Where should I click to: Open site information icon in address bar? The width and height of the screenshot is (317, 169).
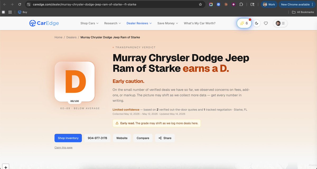pos(29,4)
